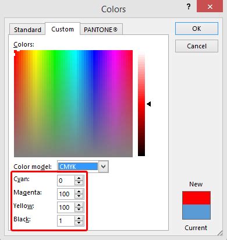Open the Color model dropdown arrow
227x240 pixels.
(x=104, y=167)
